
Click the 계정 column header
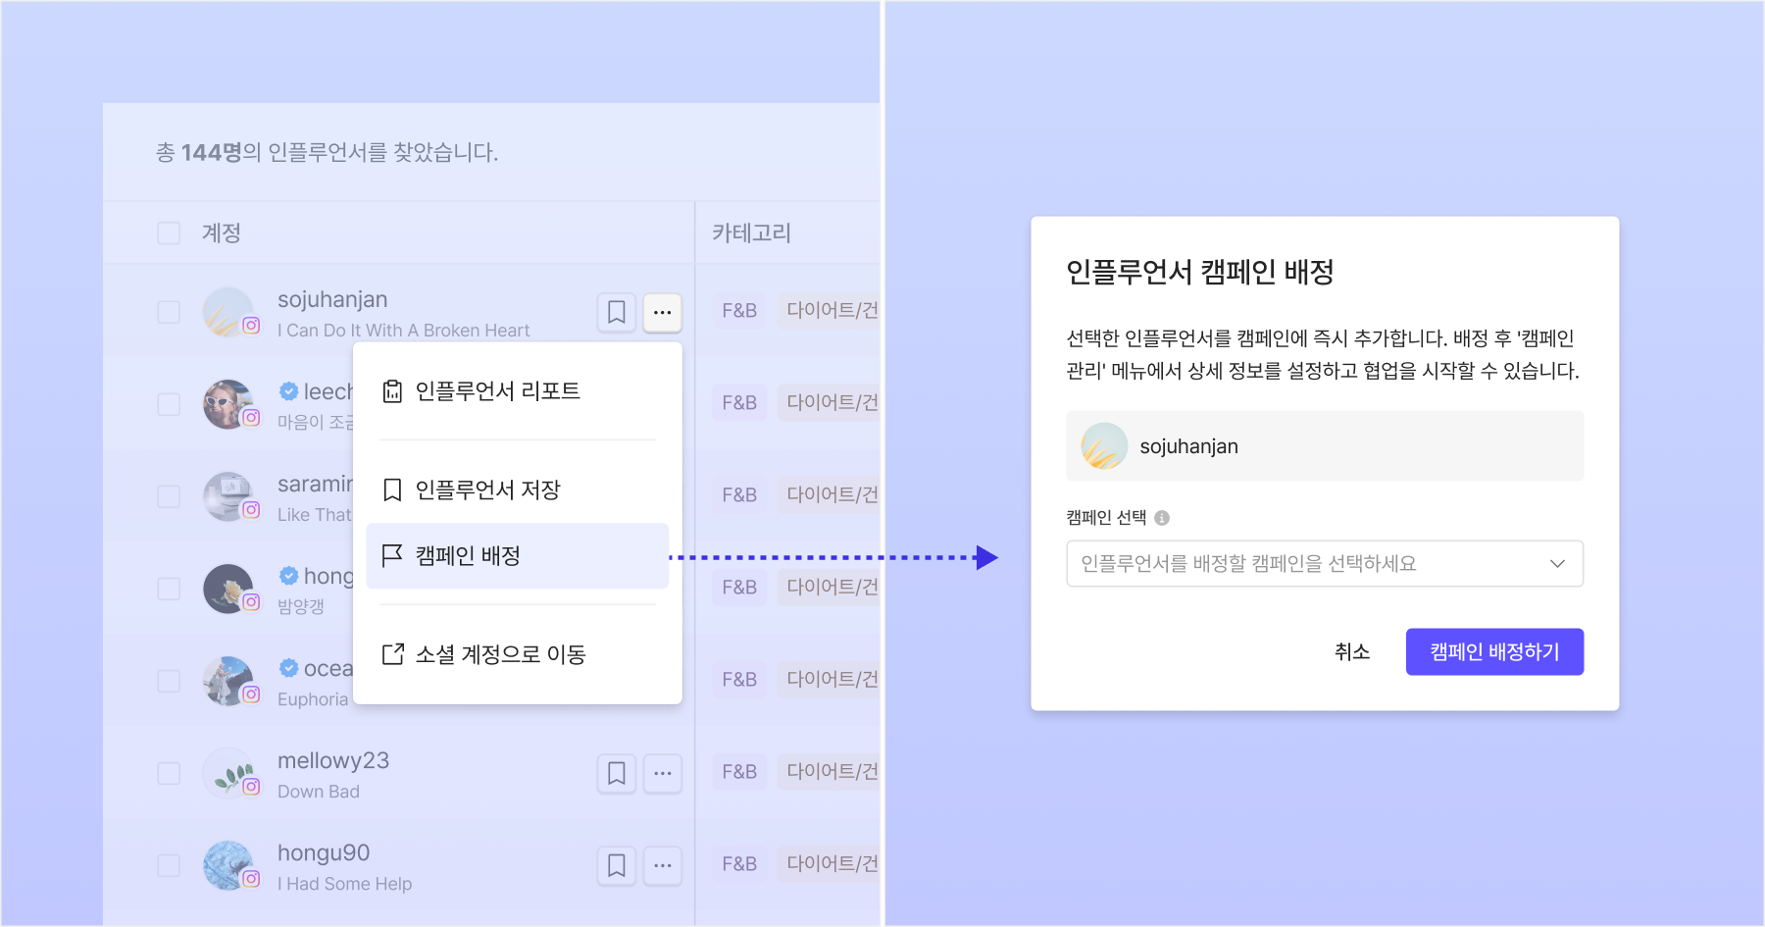pos(222,232)
